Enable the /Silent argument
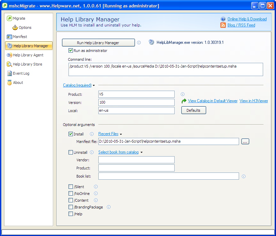Screen dimensions: 276x236 coord(70,186)
